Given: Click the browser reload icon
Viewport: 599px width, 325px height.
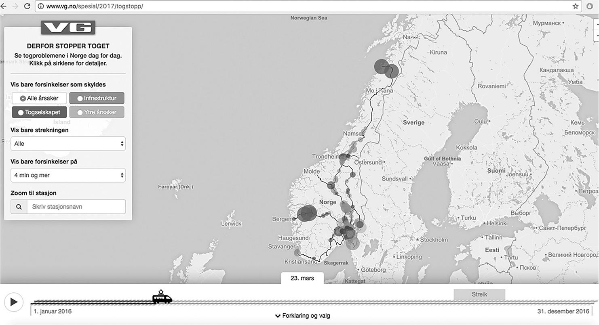Looking at the screenshot, I should tap(27, 6).
